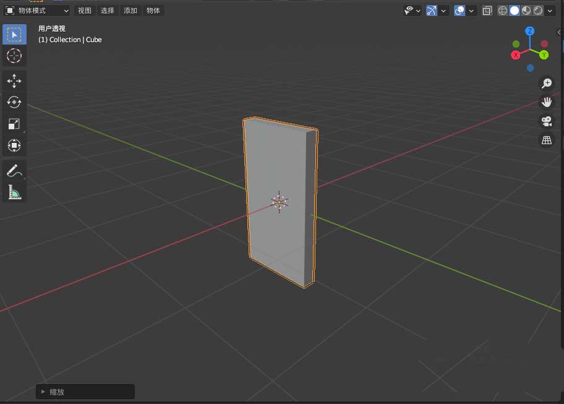Click object visibility eye-cursor icon
The image size is (564, 404).
tap(409, 11)
